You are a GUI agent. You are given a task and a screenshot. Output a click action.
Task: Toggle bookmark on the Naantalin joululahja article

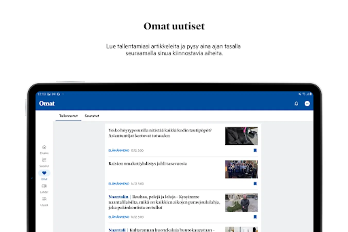pos(255,217)
